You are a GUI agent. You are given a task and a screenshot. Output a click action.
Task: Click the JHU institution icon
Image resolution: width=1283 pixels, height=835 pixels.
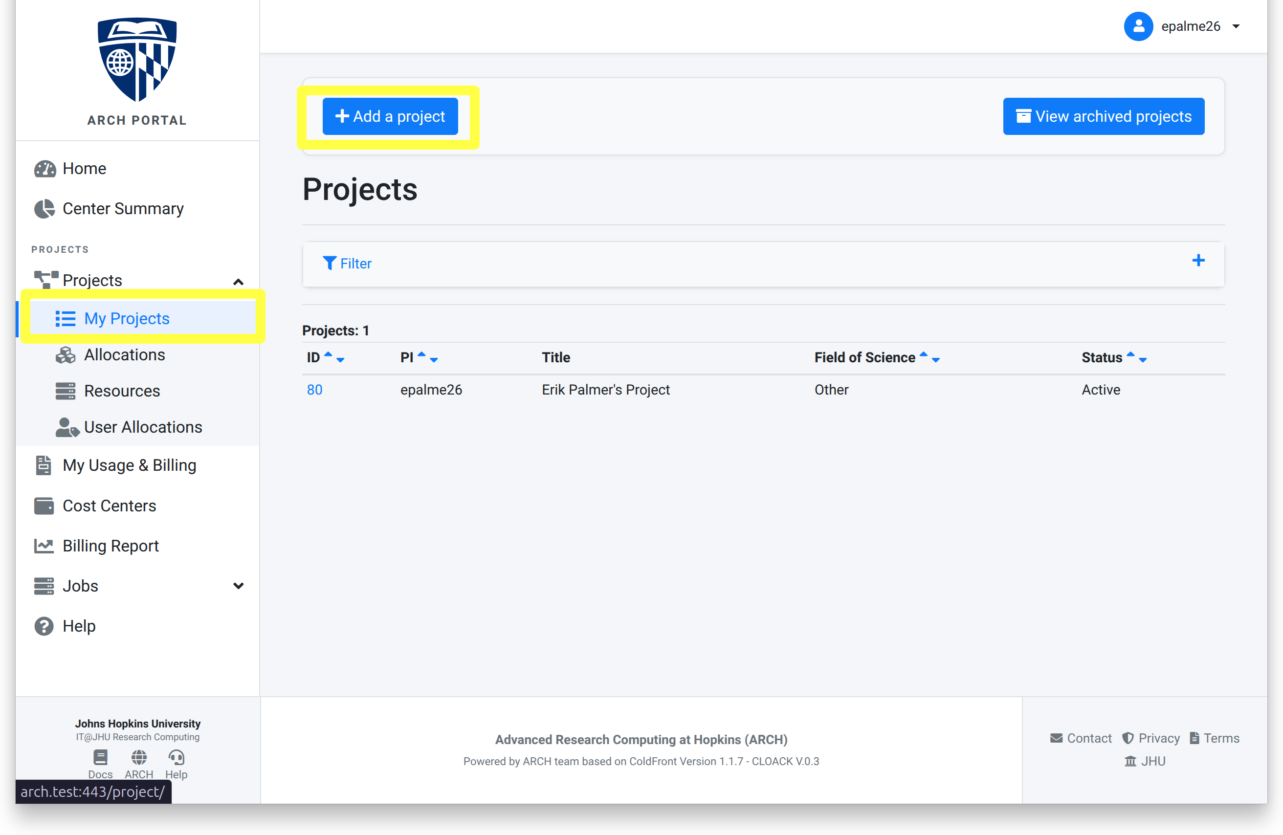(1130, 761)
